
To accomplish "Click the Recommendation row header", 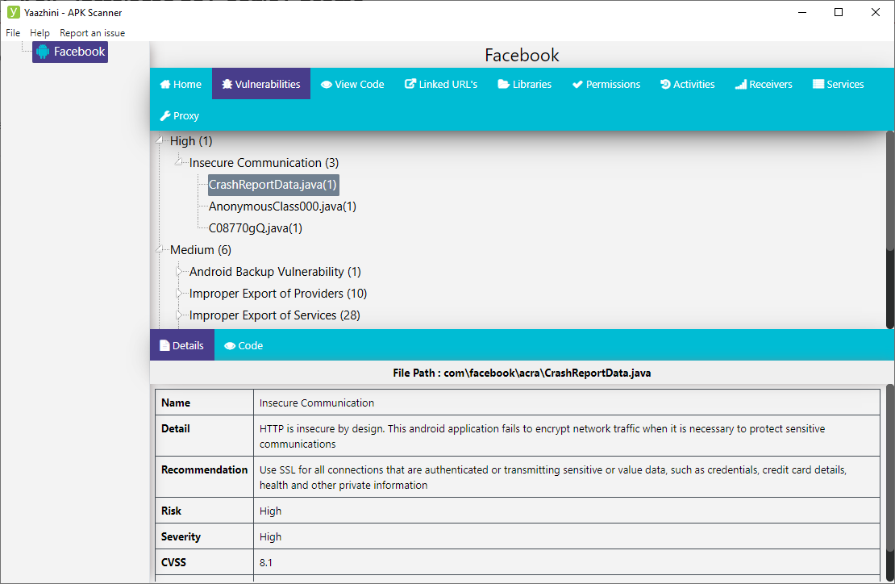I will pyautogui.click(x=204, y=478).
